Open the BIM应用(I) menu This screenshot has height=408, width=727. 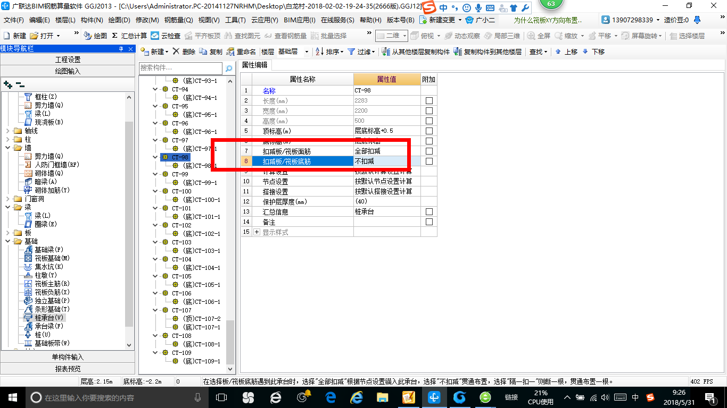coord(300,20)
